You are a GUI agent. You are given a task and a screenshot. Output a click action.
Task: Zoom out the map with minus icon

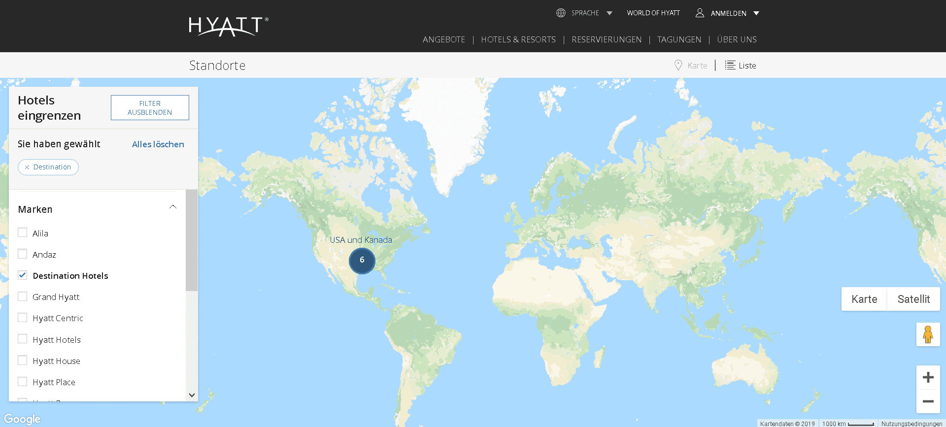coord(928,401)
